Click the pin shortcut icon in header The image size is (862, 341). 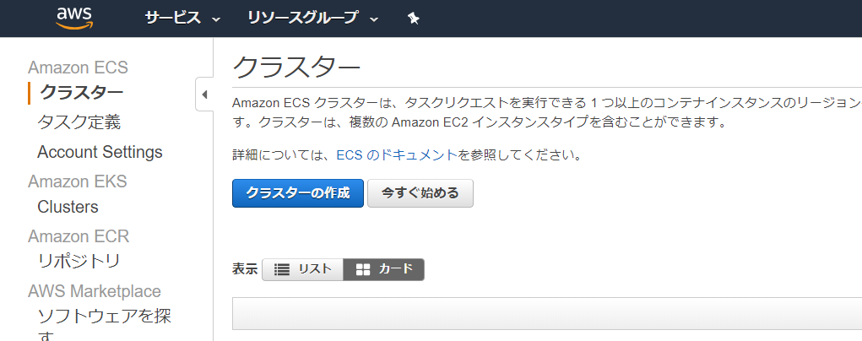[414, 19]
